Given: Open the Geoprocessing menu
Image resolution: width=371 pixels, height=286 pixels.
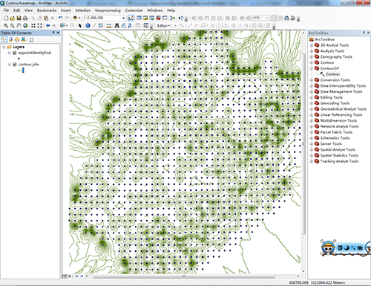Looking at the screenshot, I should tap(108, 10).
